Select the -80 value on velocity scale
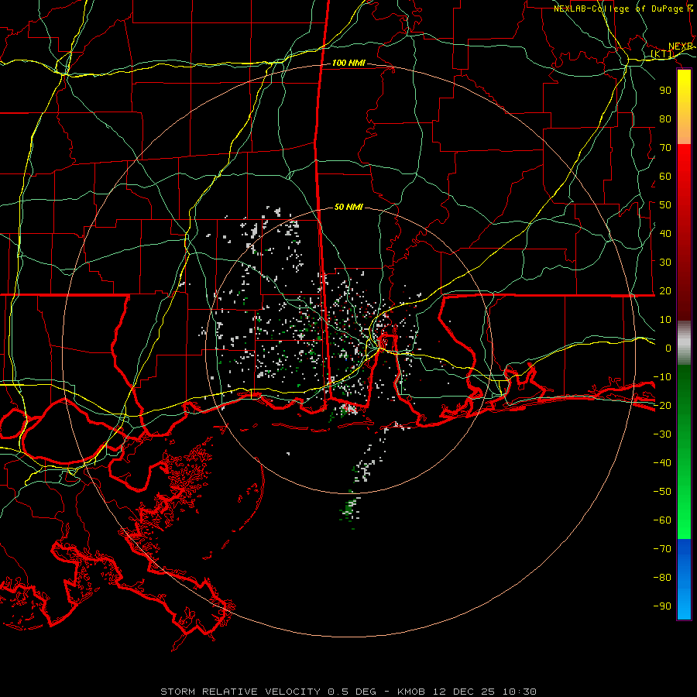Viewport: 697px width, 697px height. click(x=662, y=578)
